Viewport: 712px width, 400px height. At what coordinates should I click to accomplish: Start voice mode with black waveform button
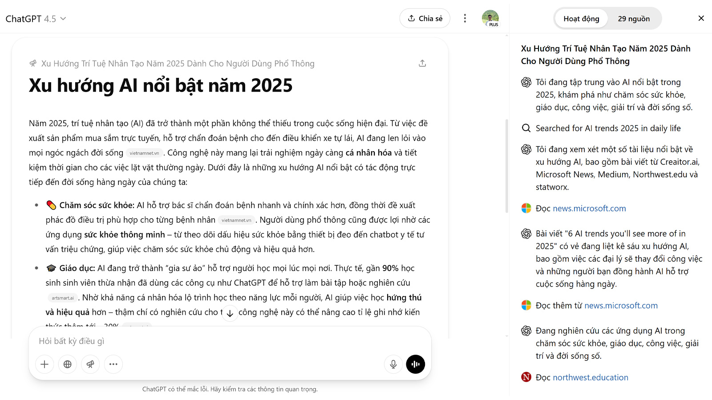(x=416, y=364)
